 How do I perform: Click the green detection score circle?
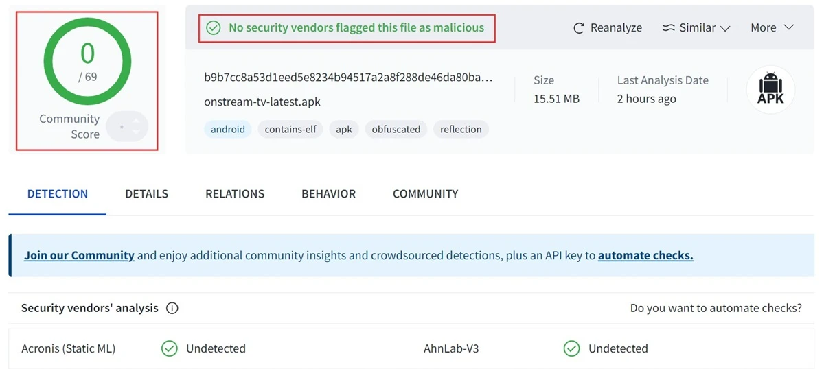87,62
